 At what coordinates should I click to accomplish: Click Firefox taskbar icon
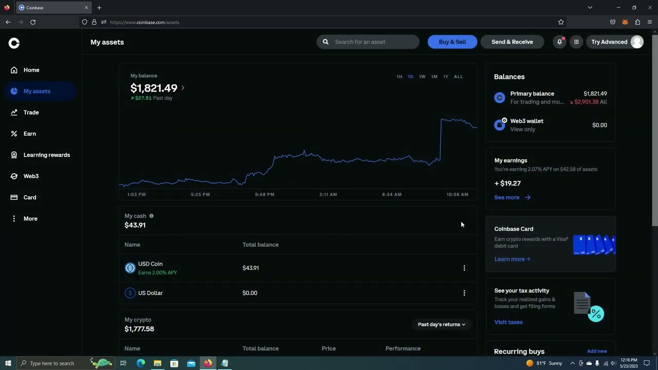tap(208, 363)
